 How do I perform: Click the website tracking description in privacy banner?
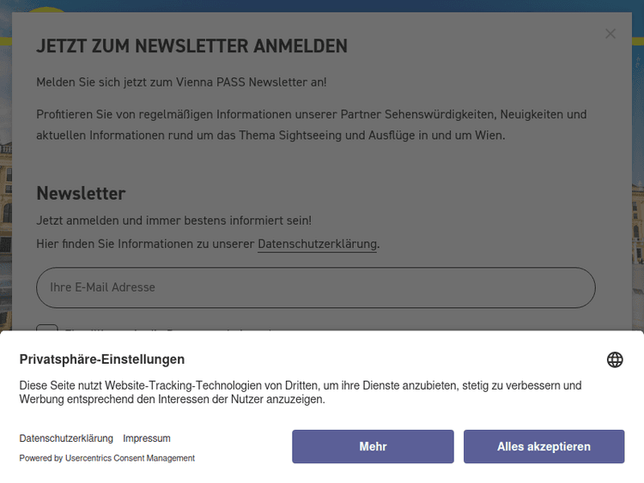(301, 392)
